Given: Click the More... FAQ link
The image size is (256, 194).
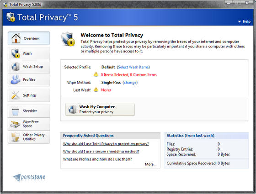Looking at the screenshot, I should coord(150,164).
